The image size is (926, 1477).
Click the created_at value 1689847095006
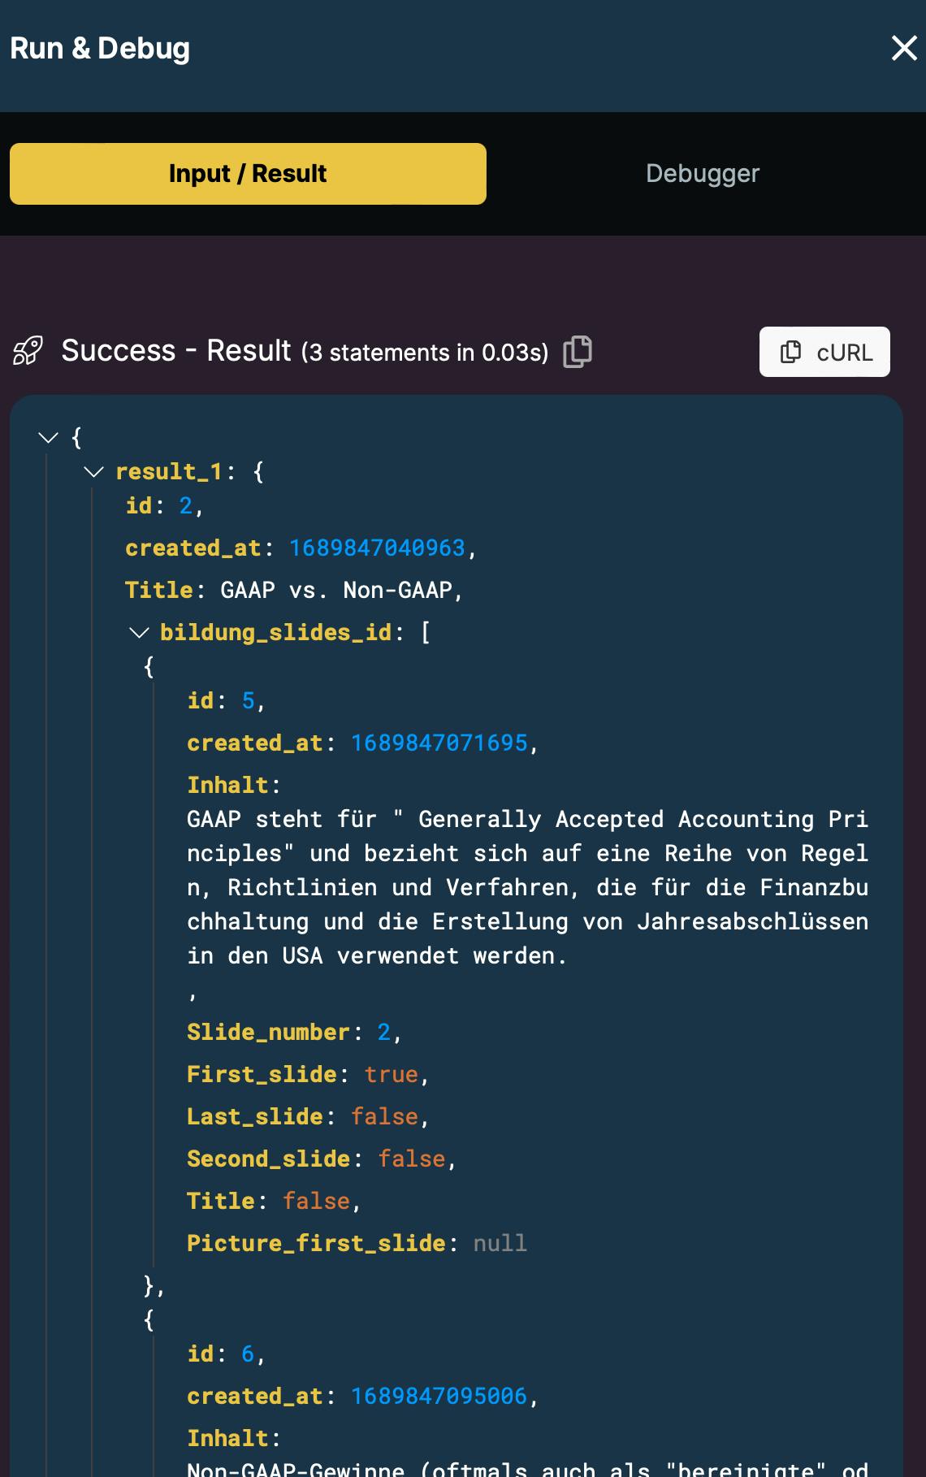pos(439,1397)
